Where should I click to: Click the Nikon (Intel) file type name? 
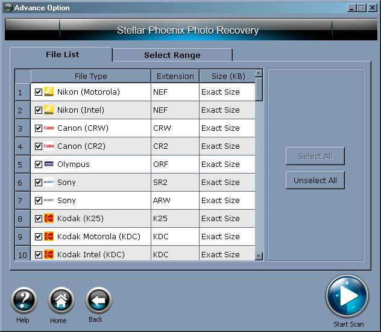[x=81, y=110]
